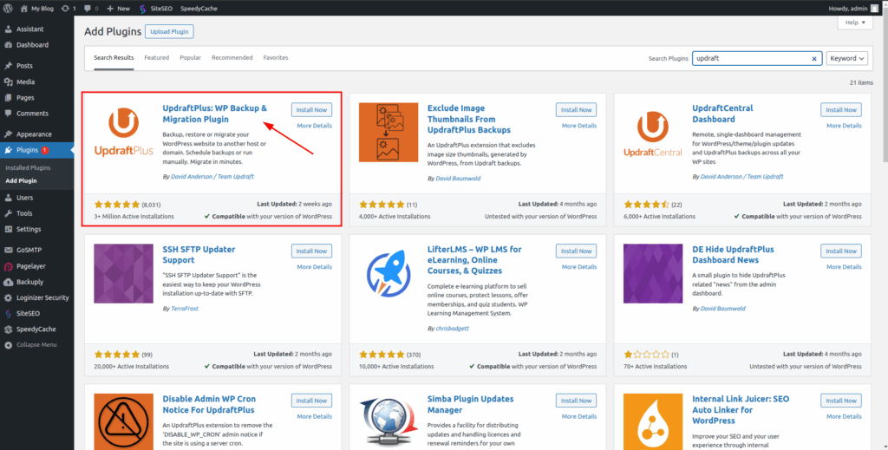The height and width of the screenshot is (450, 888).
Task: Open UpdraftPlus: WP Backup & Migration title link
Action: (215, 114)
